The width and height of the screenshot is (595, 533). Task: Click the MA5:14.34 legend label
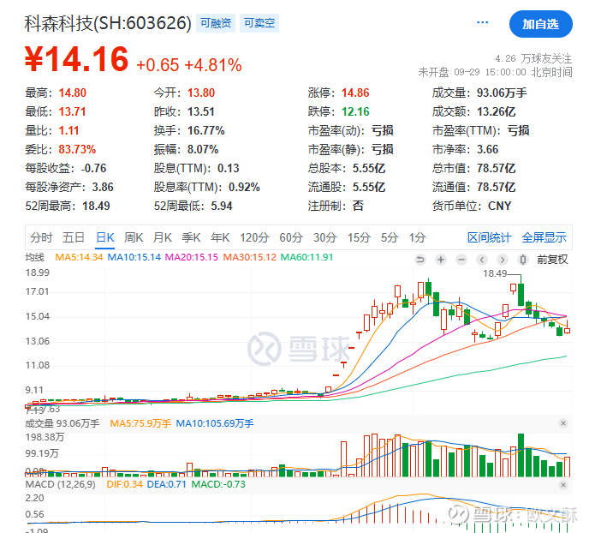(79, 257)
